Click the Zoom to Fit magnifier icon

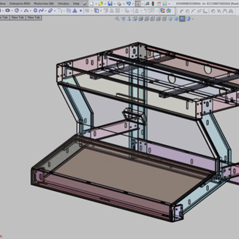coord(117,19)
